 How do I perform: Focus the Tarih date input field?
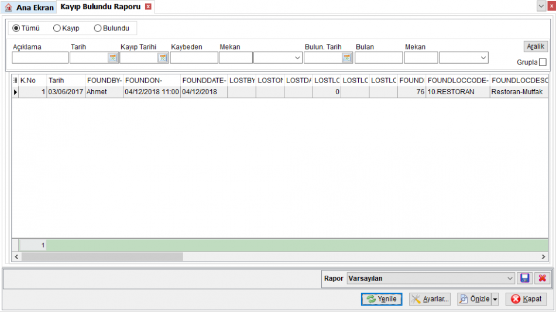pos(89,58)
